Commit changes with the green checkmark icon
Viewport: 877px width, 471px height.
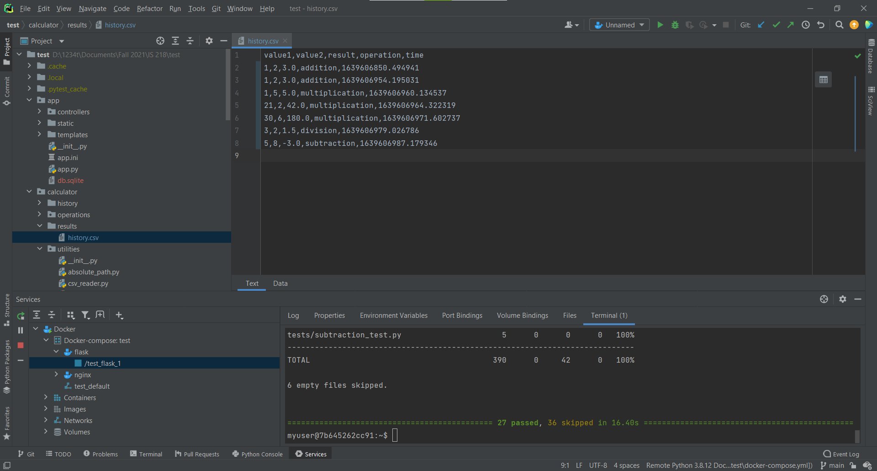776,25
